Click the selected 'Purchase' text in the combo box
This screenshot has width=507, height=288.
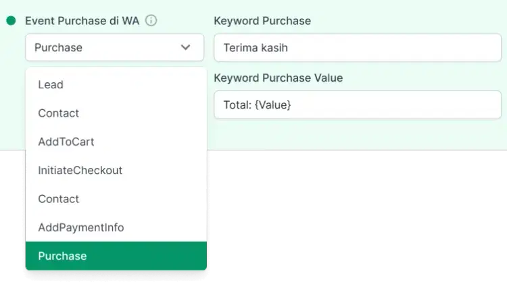[58, 47]
